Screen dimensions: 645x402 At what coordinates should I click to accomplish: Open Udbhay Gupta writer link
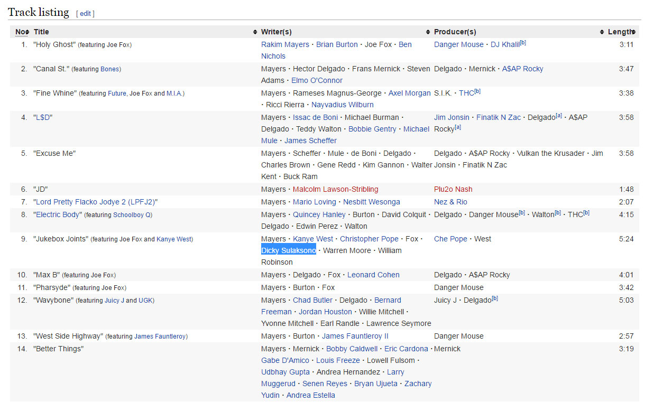tap(285, 372)
